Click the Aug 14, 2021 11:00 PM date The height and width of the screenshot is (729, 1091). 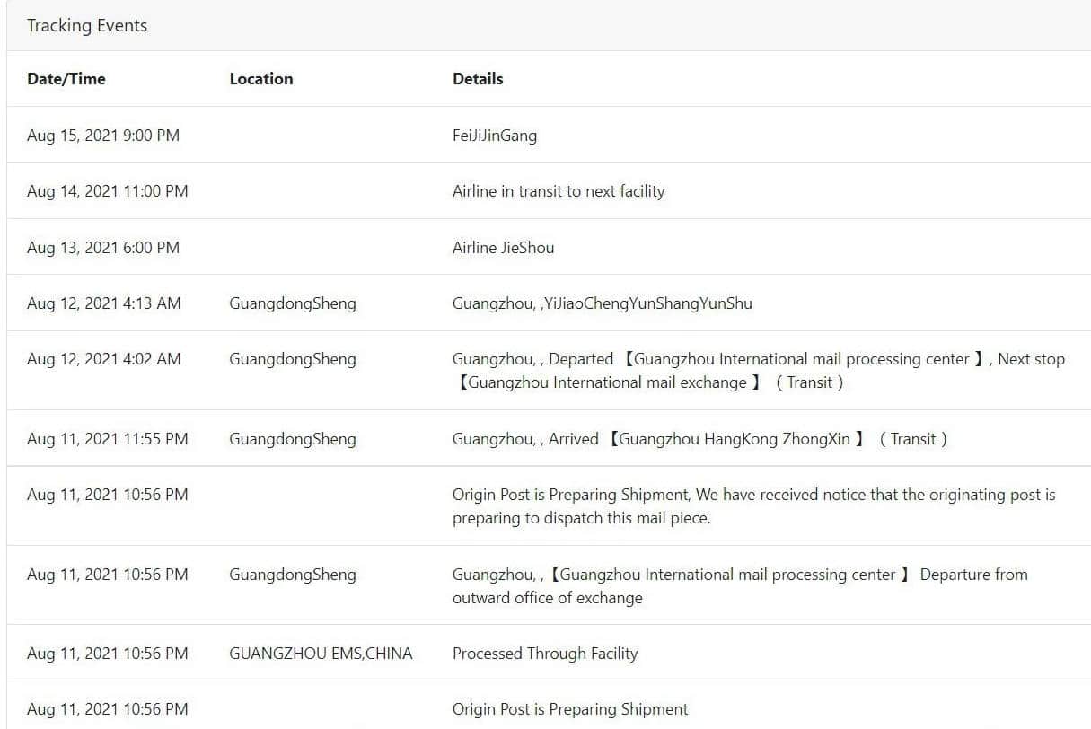tap(107, 191)
